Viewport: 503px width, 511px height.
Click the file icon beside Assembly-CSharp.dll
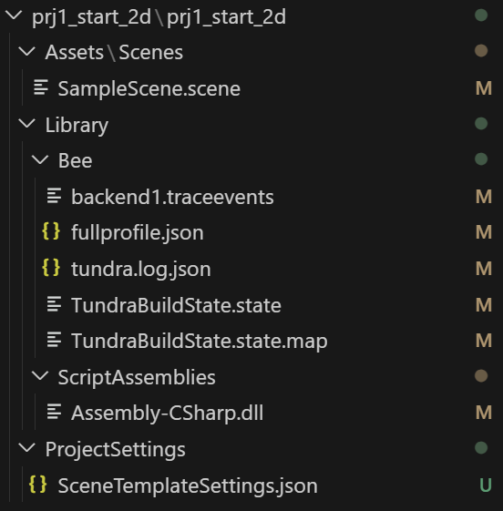tap(54, 412)
